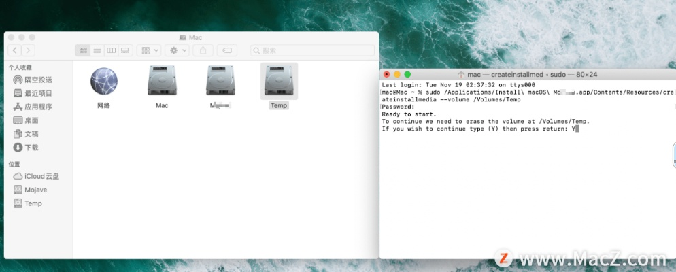Click the Finder back navigation button
676x272 pixels.
tap(16, 50)
